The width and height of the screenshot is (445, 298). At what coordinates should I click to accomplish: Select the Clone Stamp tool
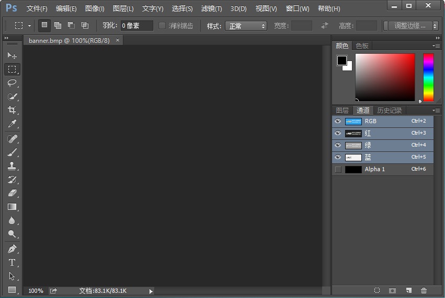pos(12,166)
